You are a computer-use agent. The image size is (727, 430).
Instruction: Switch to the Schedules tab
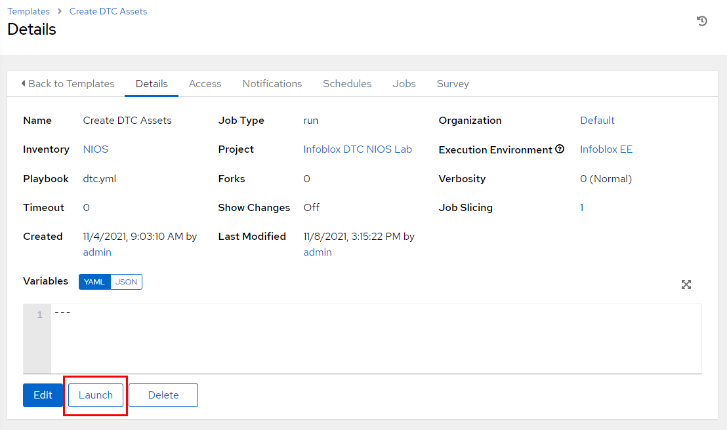[x=347, y=84]
